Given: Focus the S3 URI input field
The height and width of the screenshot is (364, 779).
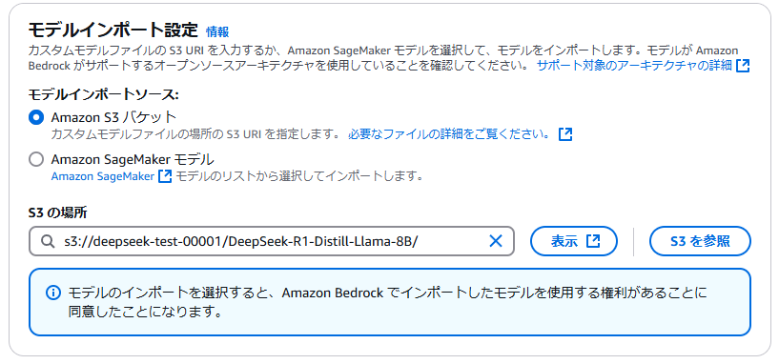Looking at the screenshot, I should coord(271,241).
